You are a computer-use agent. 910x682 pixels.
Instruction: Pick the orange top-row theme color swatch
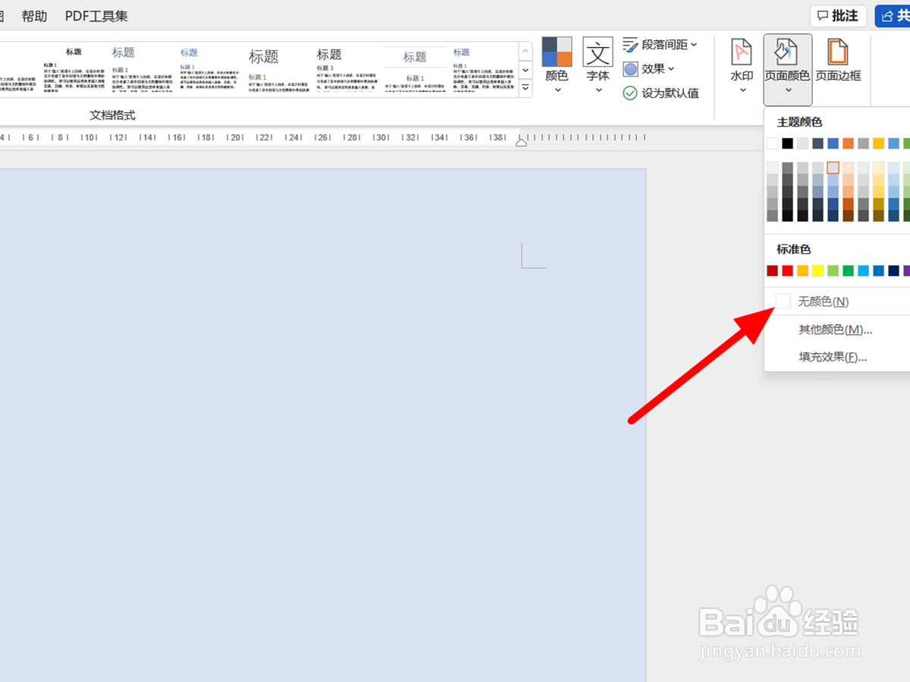coord(848,143)
